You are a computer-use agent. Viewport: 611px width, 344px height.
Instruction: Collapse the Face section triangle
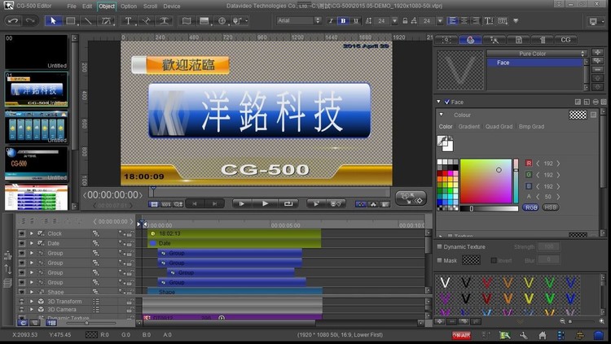tap(439, 102)
